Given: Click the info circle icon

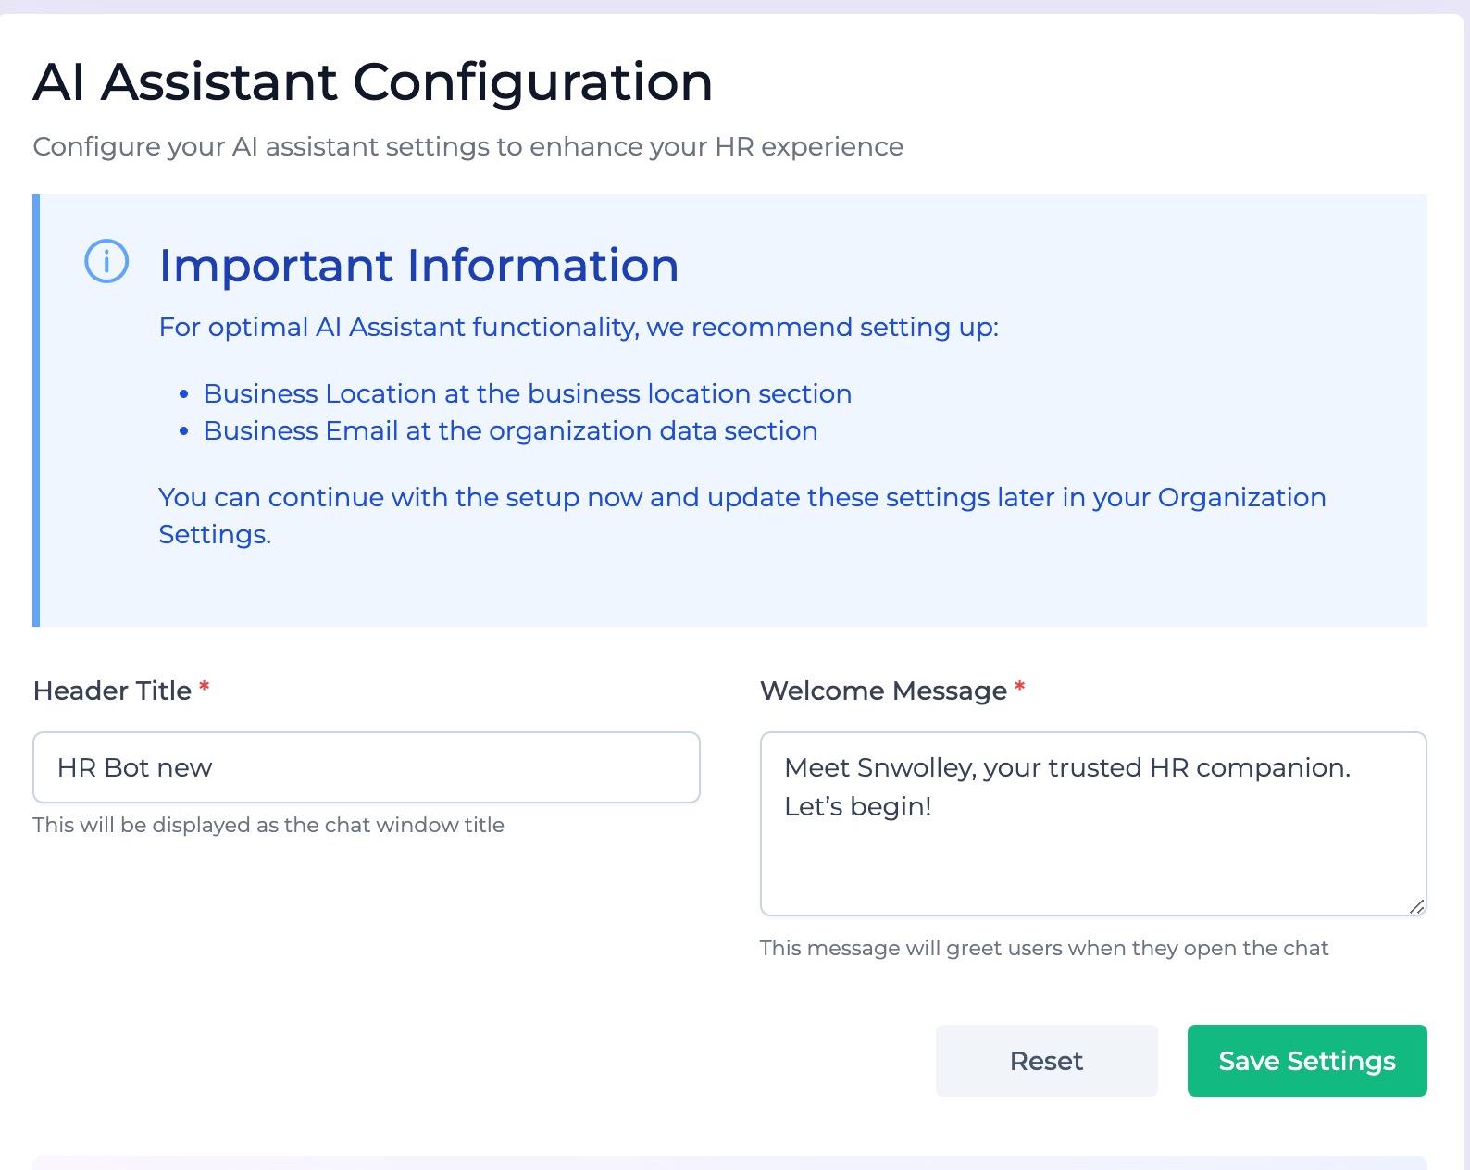Looking at the screenshot, I should pos(106,261).
